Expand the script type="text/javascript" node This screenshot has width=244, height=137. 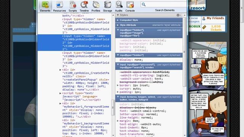click(x=60, y=93)
